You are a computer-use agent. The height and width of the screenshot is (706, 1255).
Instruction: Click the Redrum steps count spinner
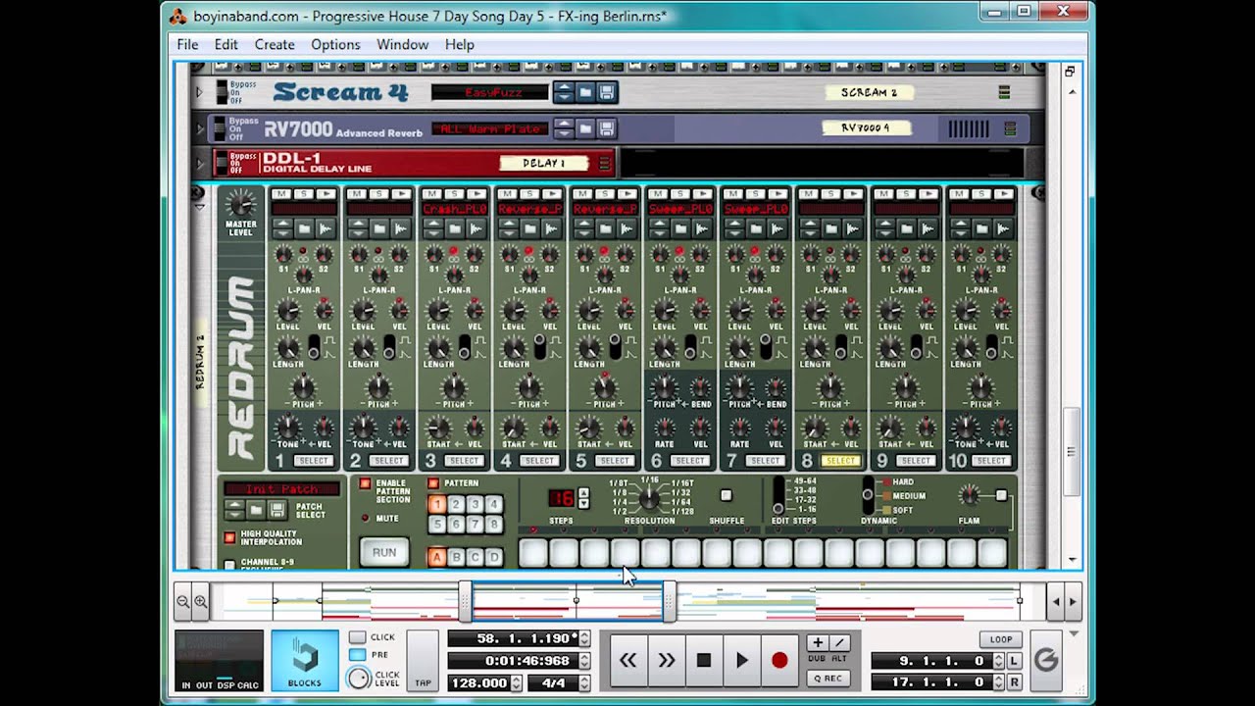click(583, 498)
